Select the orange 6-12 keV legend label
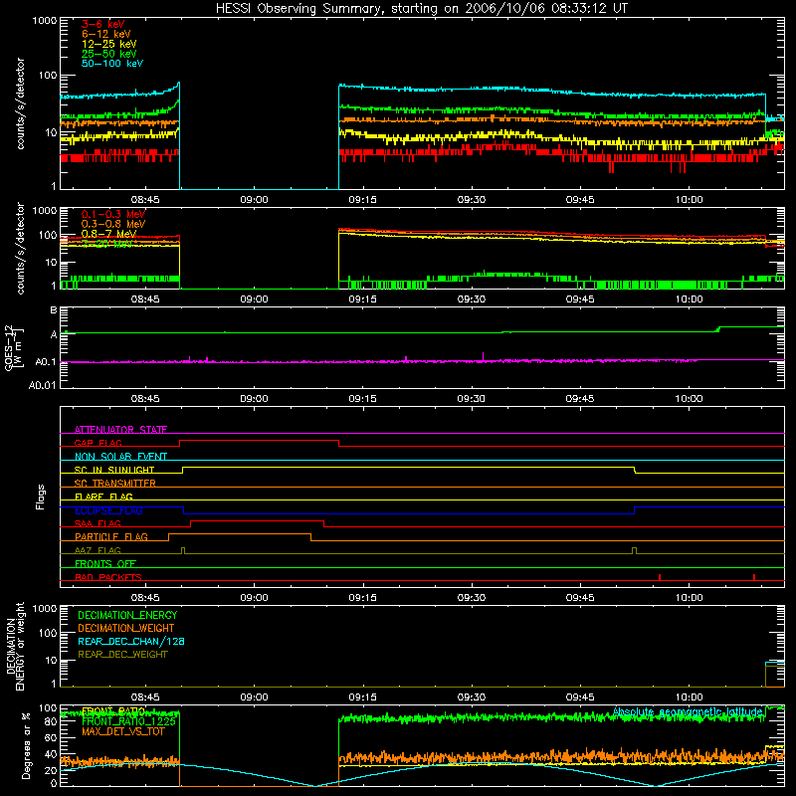The width and height of the screenshot is (796, 796). click(x=106, y=34)
